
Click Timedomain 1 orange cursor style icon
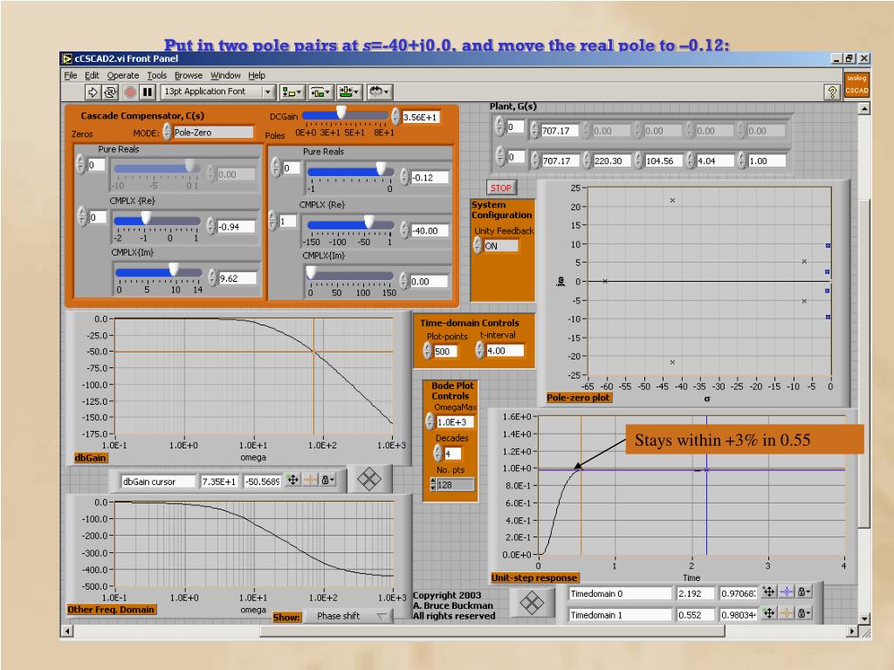[787, 613]
